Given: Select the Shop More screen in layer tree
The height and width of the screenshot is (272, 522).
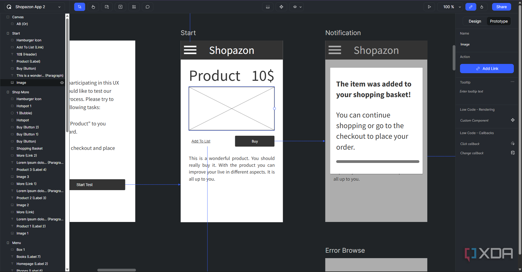Looking at the screenshot, I should [21, 92].
